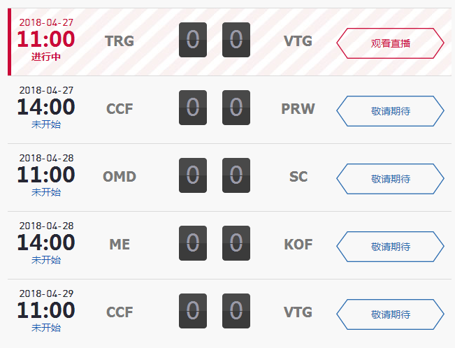455x348 pixels.
Task: Select the PRW team name
Action: click(298, 109)
